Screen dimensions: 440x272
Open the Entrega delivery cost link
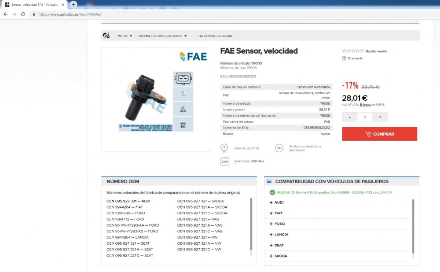click(365, 105)
